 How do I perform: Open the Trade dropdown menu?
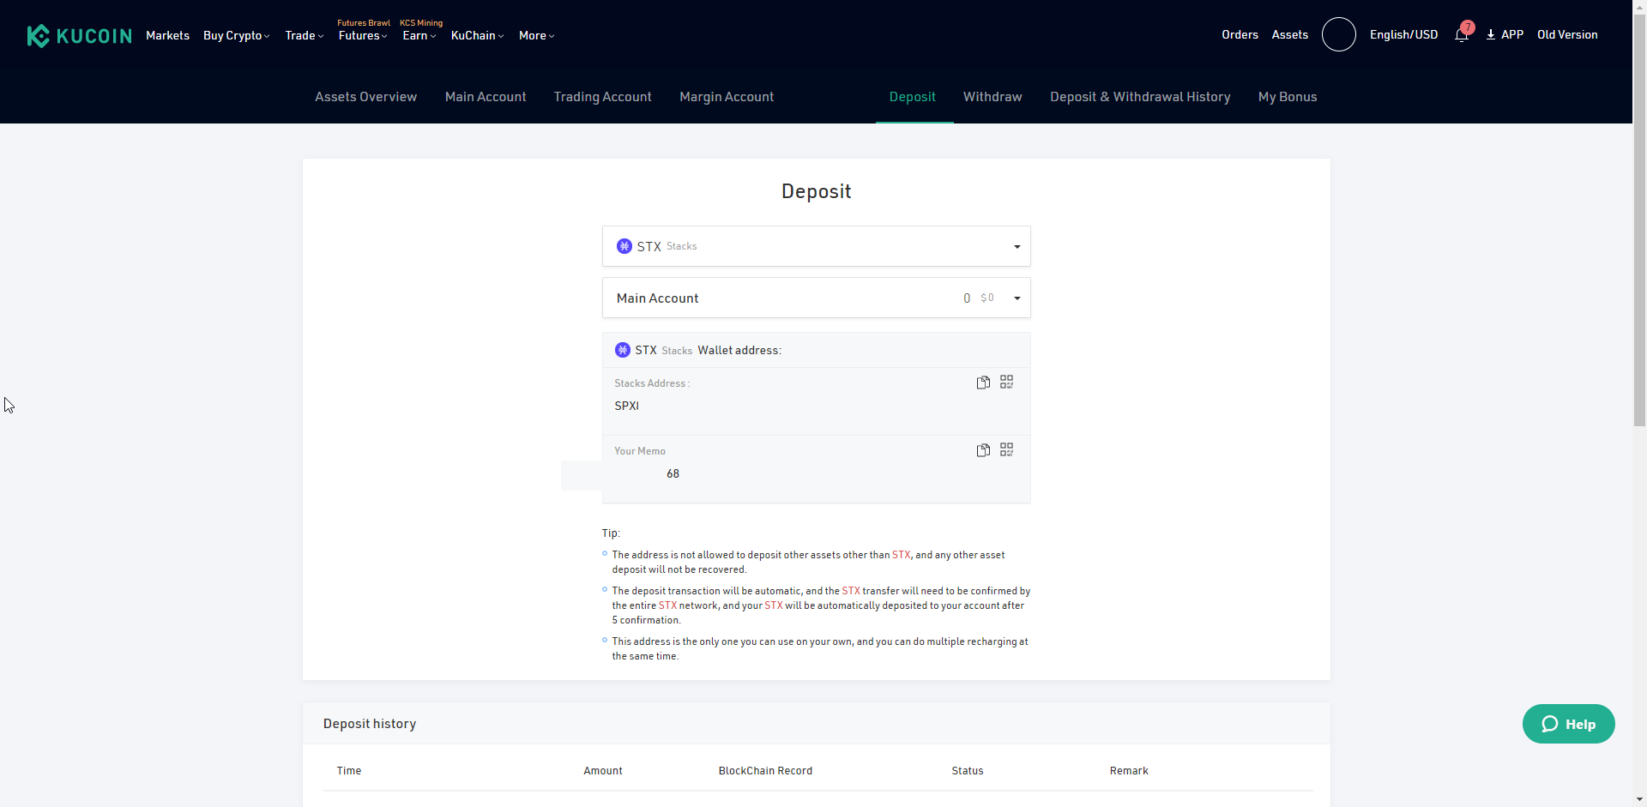point(304,36)
